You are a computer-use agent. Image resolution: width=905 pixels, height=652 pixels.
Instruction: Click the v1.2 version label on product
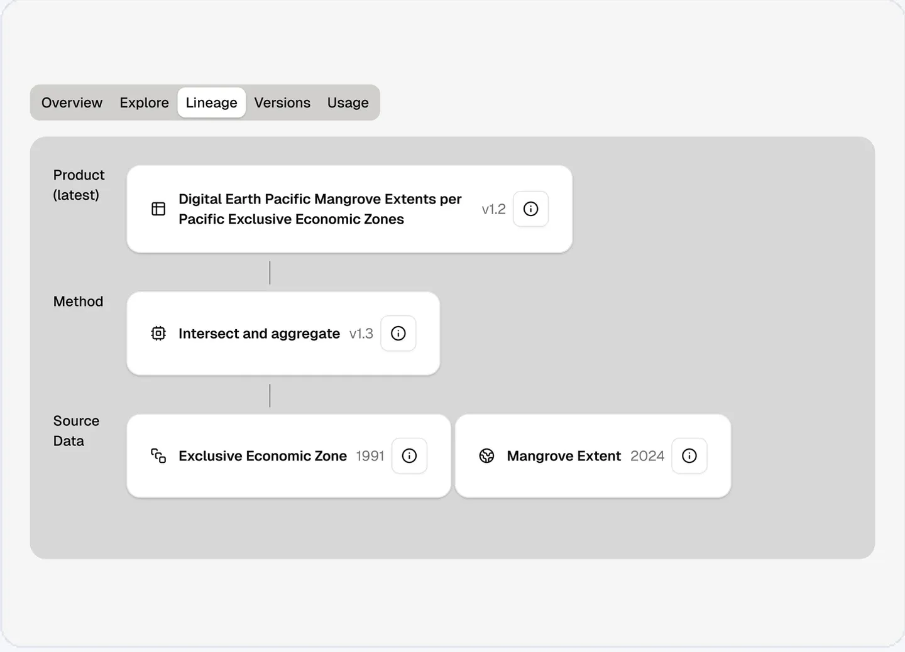tap(493, 209)
